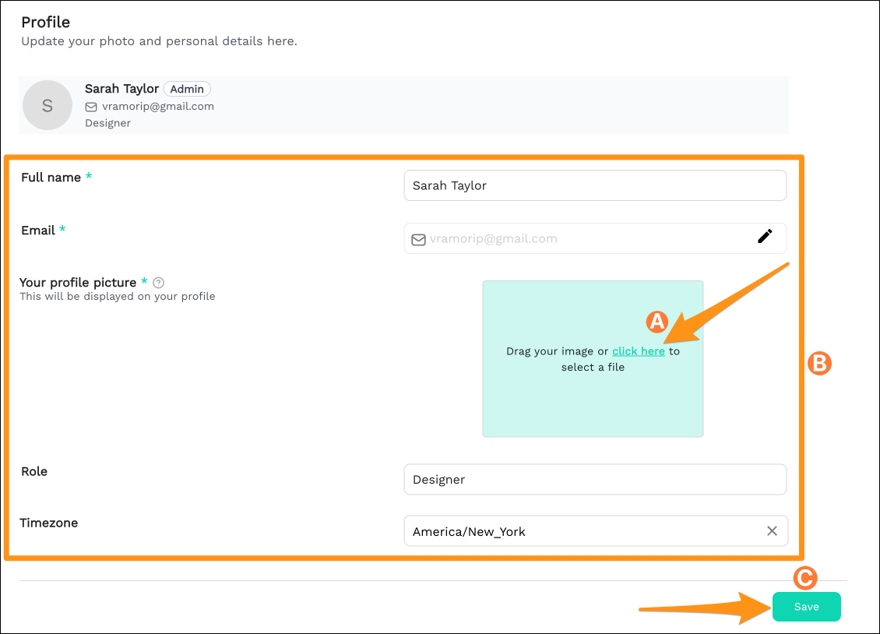
Task: Click the 'click here' upload link
Action: 639,351
